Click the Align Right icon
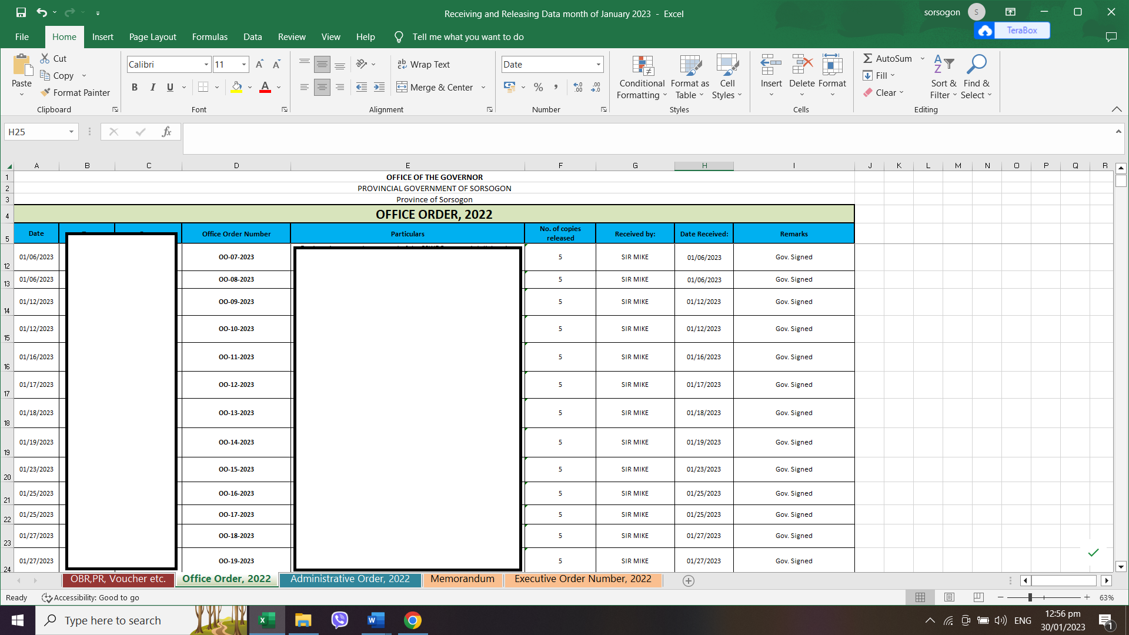 coord(340,87)
